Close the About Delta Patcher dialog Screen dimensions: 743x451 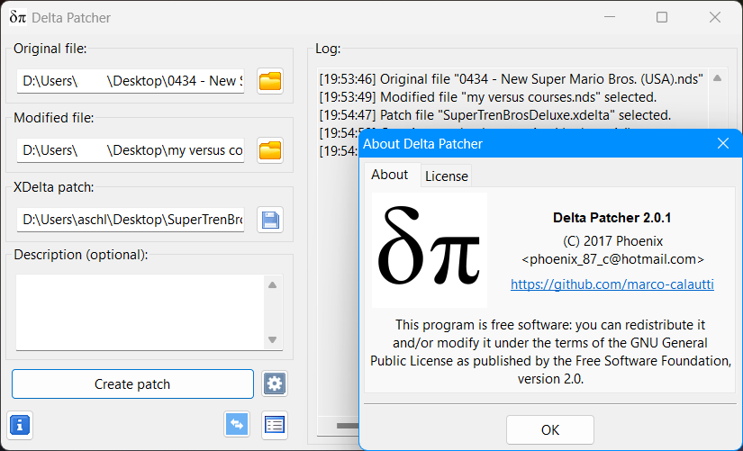point(722,144)
